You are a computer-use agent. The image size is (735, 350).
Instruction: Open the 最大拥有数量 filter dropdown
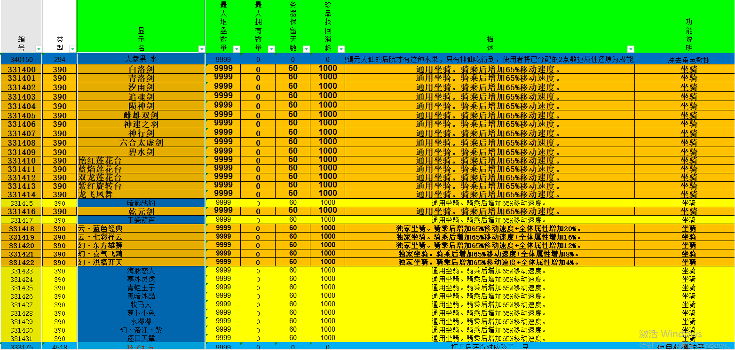click(271, 49)
